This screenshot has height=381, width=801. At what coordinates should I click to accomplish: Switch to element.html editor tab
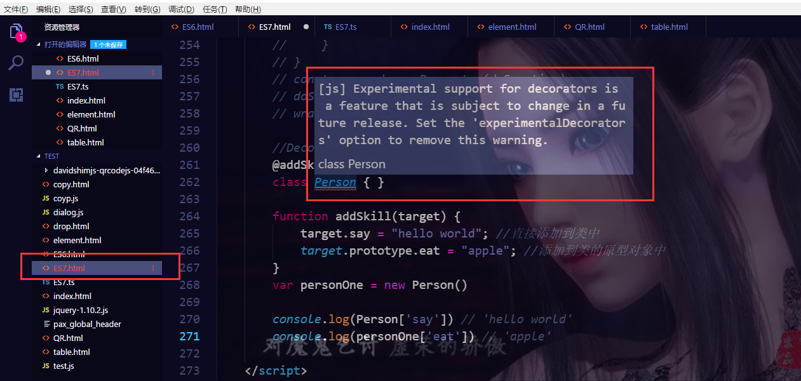point(512,27)
